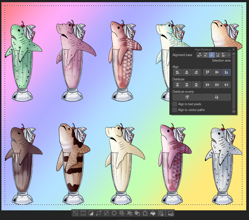Click Distribute vertical centers in the Distribute row
The height and width of the screenshot is (220, 249).
[x=187, y=85]
